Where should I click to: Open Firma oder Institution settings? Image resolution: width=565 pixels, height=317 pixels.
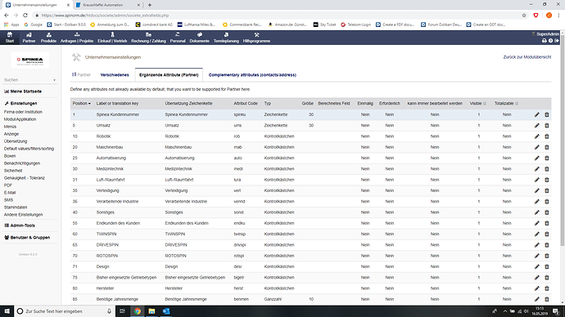click(x=23, y=112)
